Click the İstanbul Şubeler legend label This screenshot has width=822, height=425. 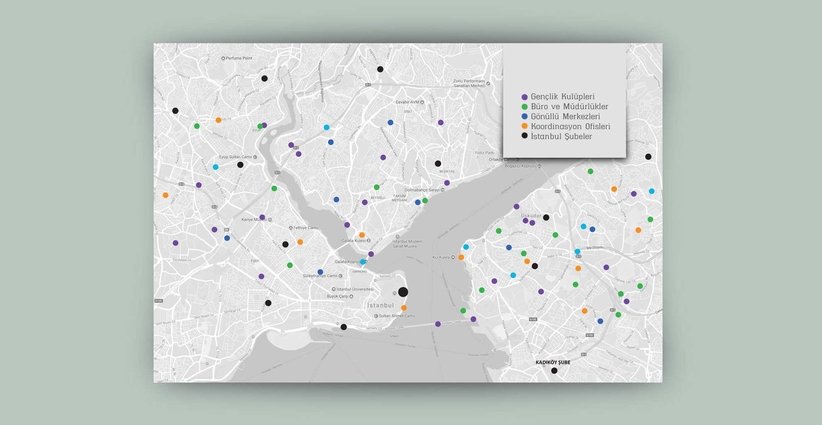[x=561, y=137]
